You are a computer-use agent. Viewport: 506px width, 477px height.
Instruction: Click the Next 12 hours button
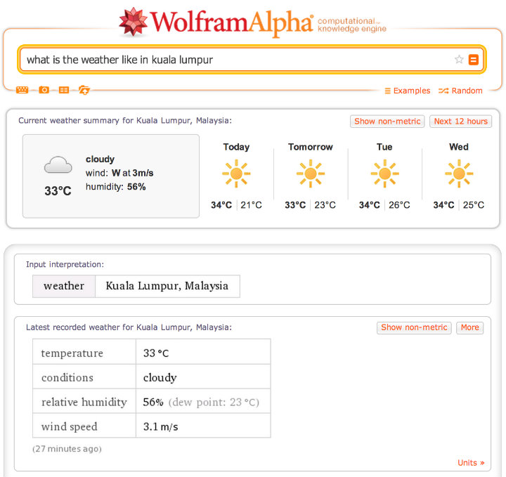click(460, 122)
